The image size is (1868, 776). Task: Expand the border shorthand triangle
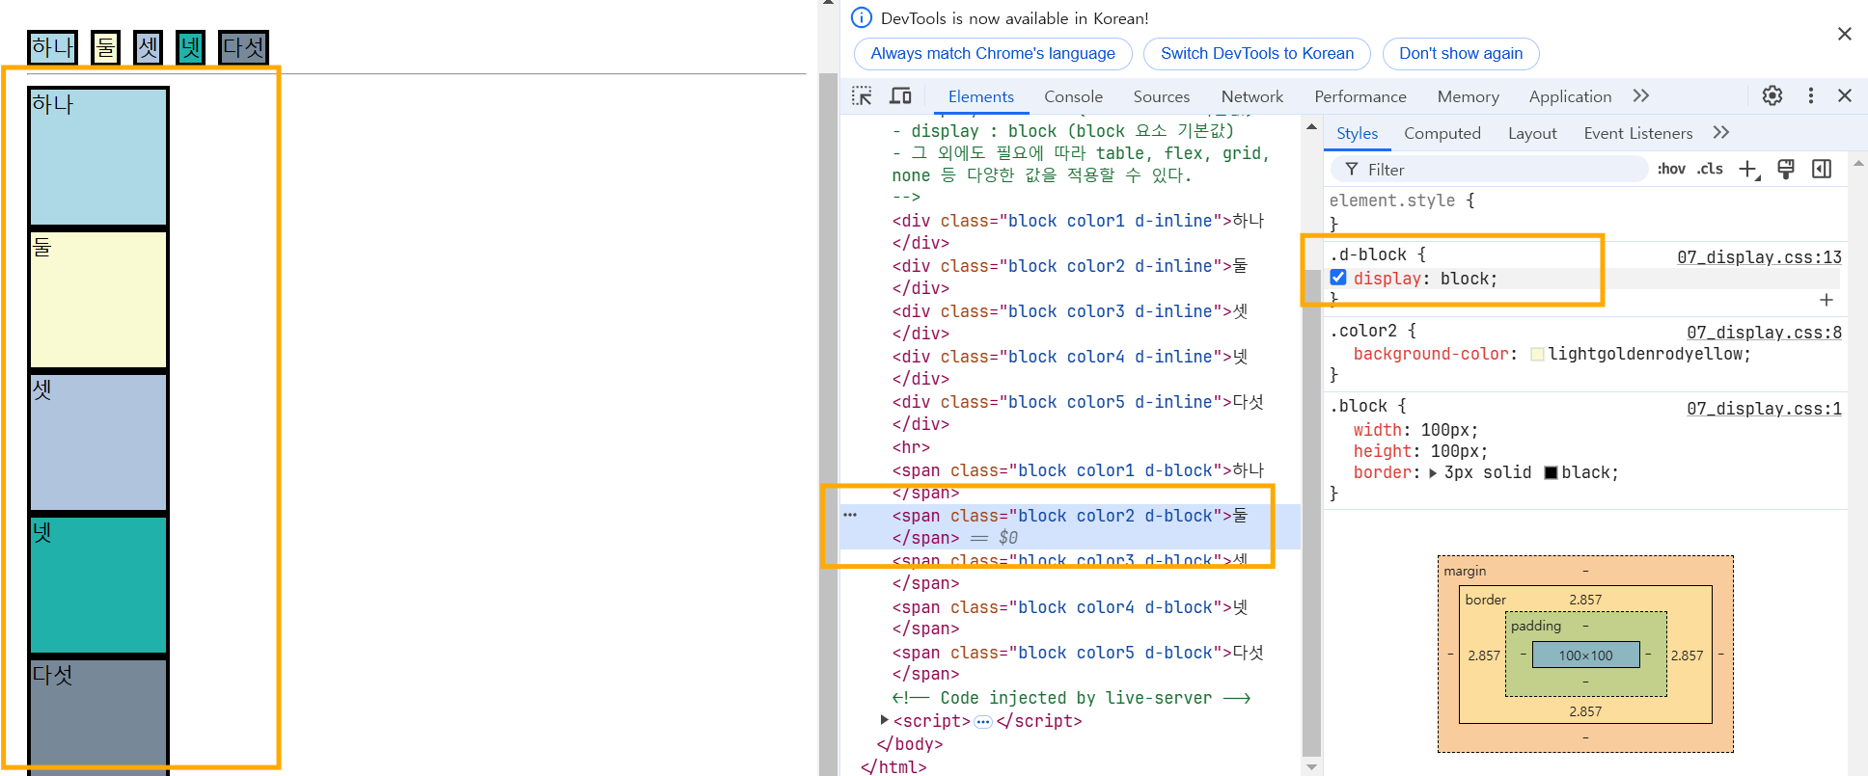1433,473
